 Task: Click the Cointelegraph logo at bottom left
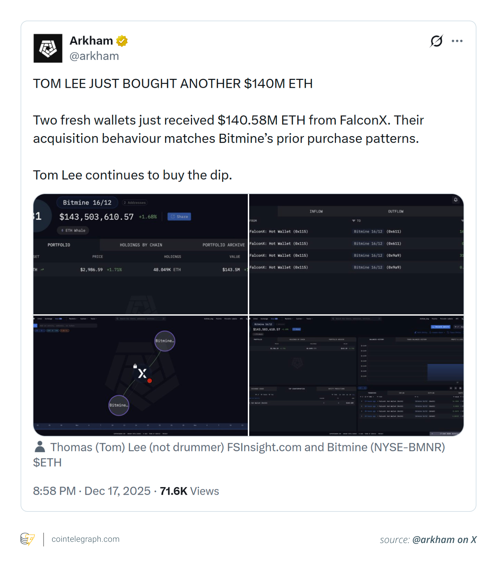(28, 539)
